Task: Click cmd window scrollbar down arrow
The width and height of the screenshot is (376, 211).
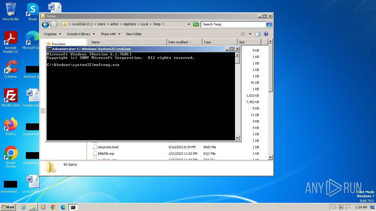Action: pos(237,138)
